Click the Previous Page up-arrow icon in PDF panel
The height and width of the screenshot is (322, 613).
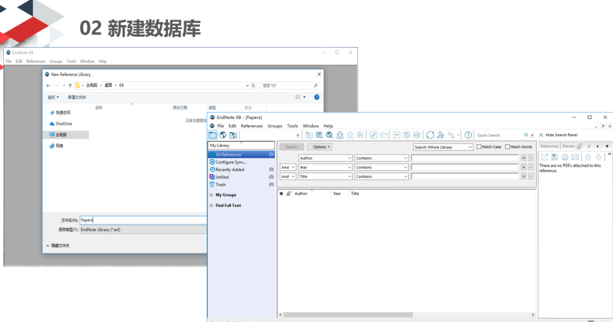pyautogui.click(x=588, y=157)
